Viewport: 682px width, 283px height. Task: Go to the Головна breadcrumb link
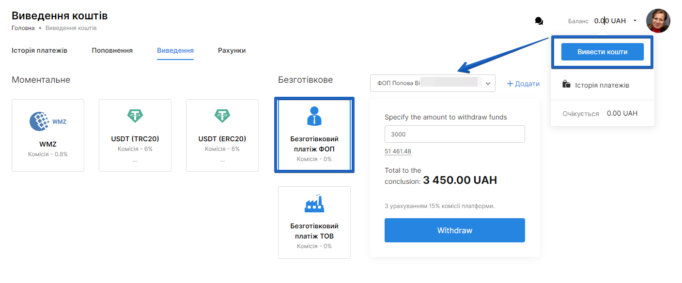tap(23, 28)
